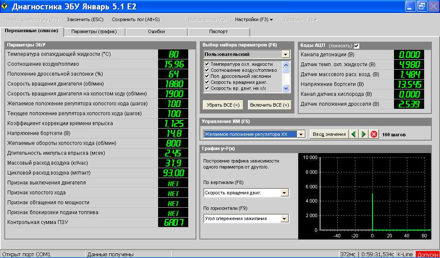Viewport: 440px width, 258px height.
Task: Click 'Цикловой расход воздуха' value 93.00
Action: pos(173,173)
